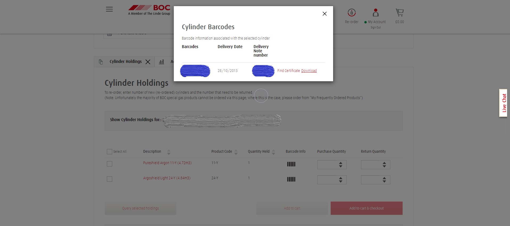The width and height of the screenshot is (510, 226).
Task: Close the Cylinder Holdings tab
Action: (148, 62)
